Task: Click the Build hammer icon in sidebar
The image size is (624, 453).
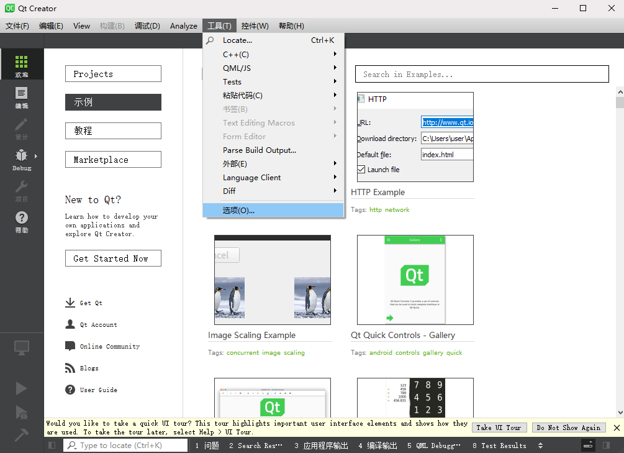Action: (22, 435)
